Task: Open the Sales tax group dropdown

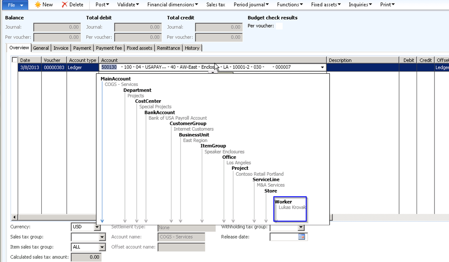Action: [102, 237]
